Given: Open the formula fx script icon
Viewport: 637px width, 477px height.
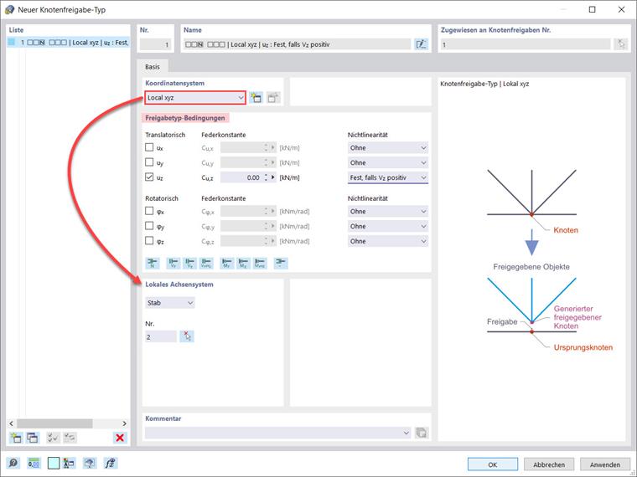Looking at the screenshot, I should (x=110, y=464).
